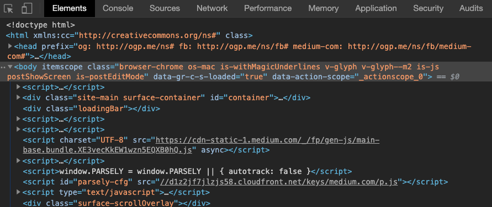492x207 pixels.
Task: Open the main-base.bundle script URL link
Action: point(201,145)
